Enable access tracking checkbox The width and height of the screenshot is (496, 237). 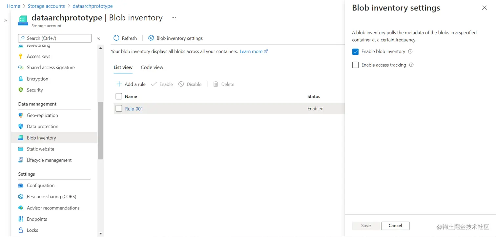[355, 65]
